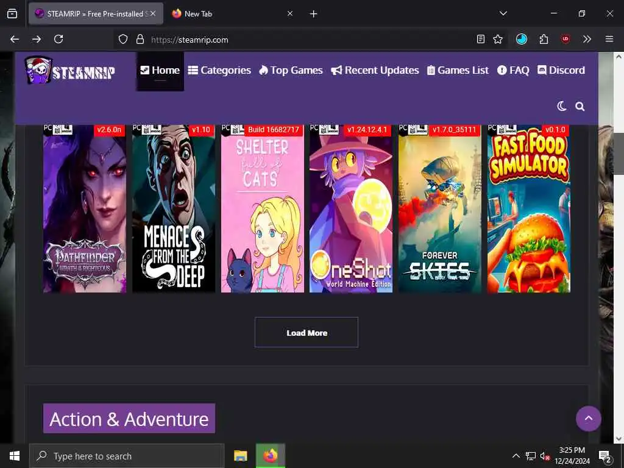This screenshot has width=624, height=468.
Task: Toggle dark mode with moon icon
Action: pos(561,106)
